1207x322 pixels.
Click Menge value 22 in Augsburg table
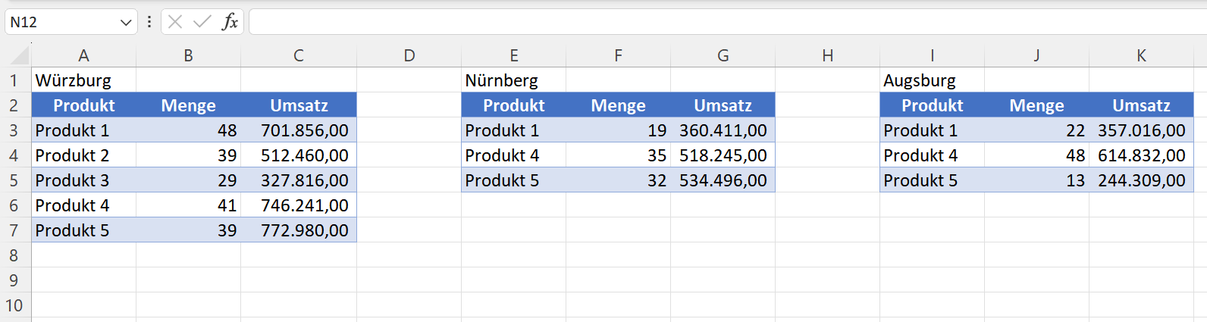[x=1036, y=130]
